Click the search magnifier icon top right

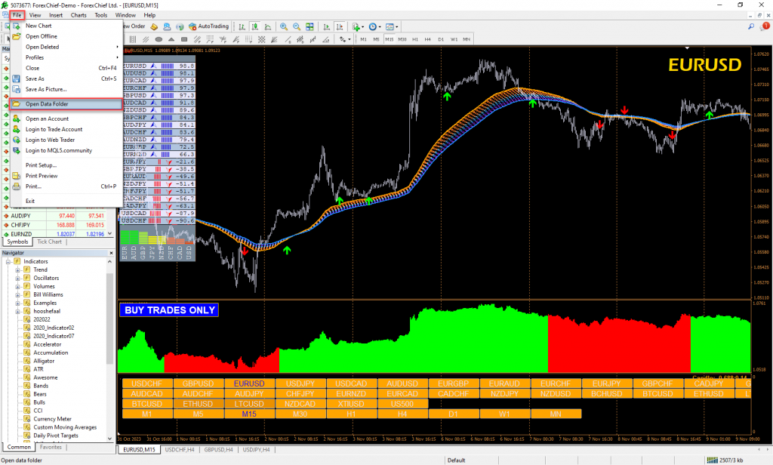click(751, 26)
